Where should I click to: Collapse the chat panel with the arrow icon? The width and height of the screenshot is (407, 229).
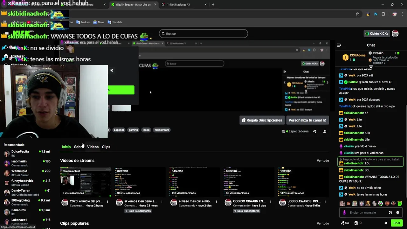coord(339,45)
